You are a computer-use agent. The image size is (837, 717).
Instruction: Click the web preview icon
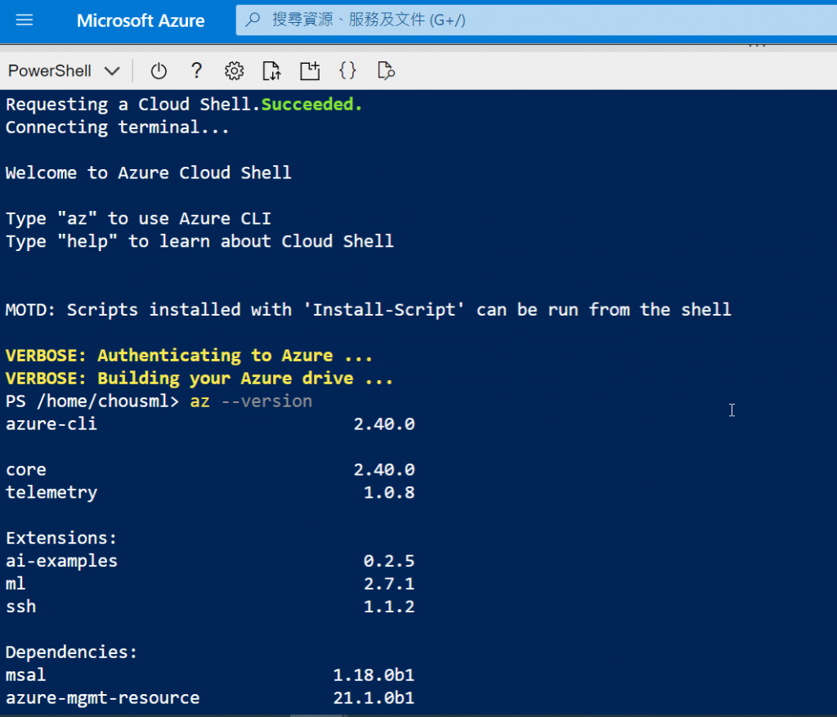(x=386, y=70)
